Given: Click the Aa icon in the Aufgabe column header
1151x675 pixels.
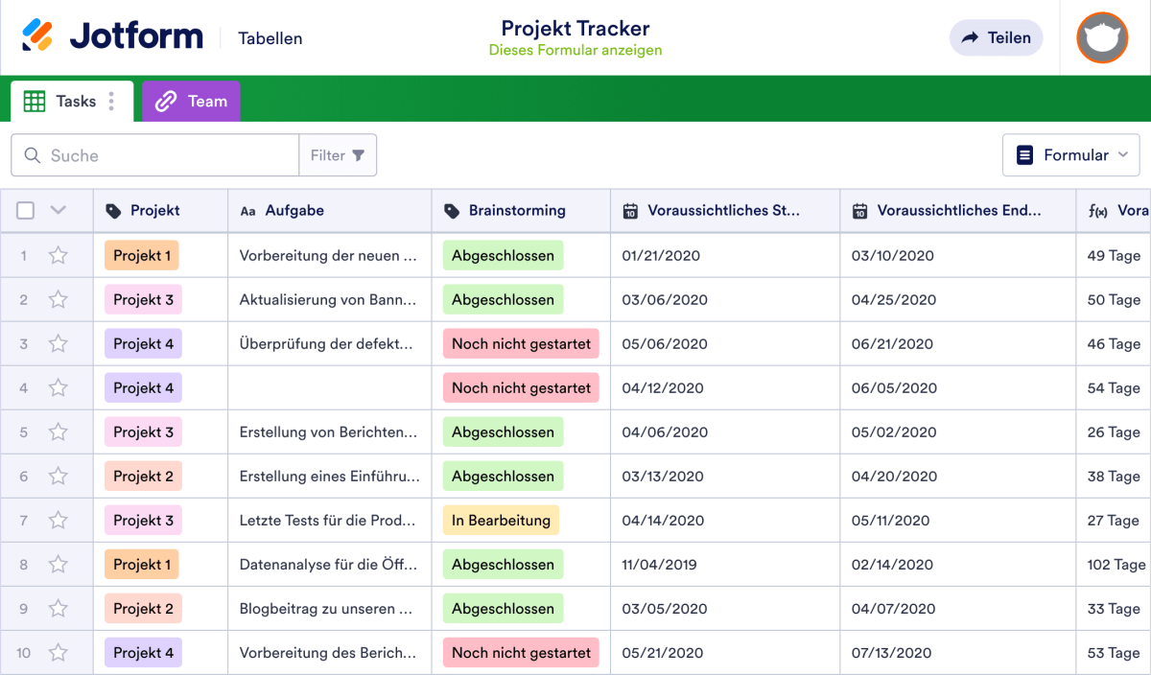Looking at the screenshot, I should pyautogui.click(x=248, y=210).
